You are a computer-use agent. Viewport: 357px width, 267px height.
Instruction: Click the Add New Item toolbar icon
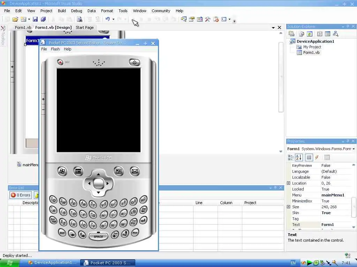coord(23,19)
